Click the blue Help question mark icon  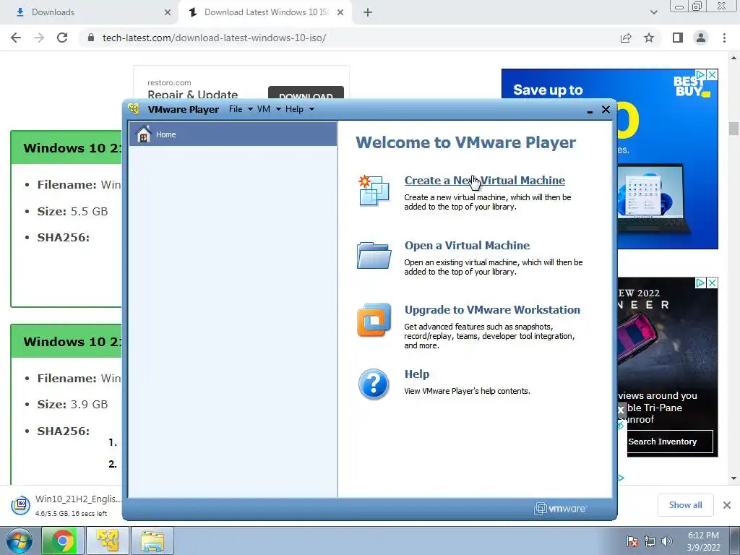pos(374,384)
